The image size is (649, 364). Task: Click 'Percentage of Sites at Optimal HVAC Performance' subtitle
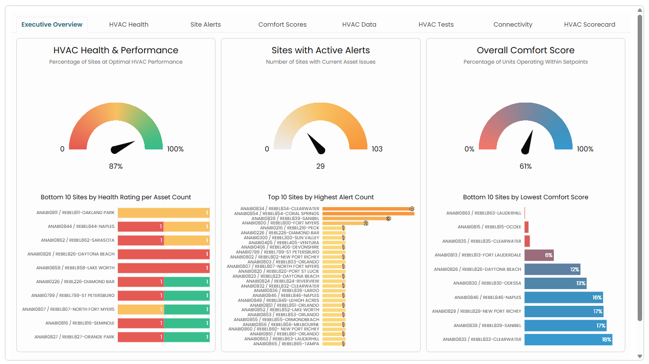tap(116, 62)
